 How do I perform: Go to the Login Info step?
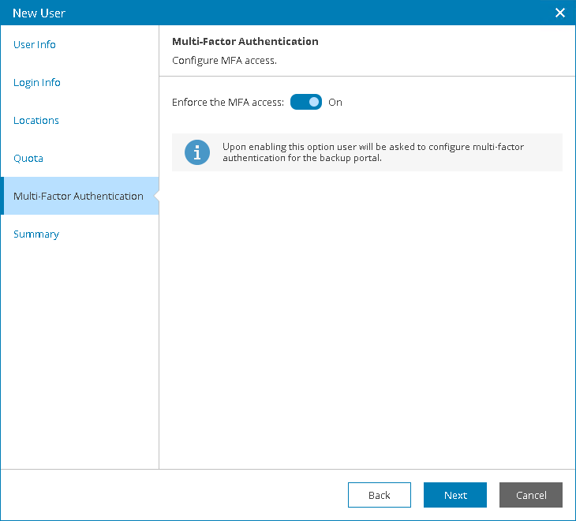pyautogui.click(x=37, y=83)
